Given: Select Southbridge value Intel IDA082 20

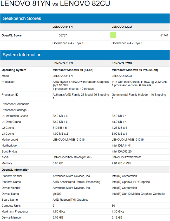Looking at the screenshot, I should pyautogui.click(x=122, y=151).
